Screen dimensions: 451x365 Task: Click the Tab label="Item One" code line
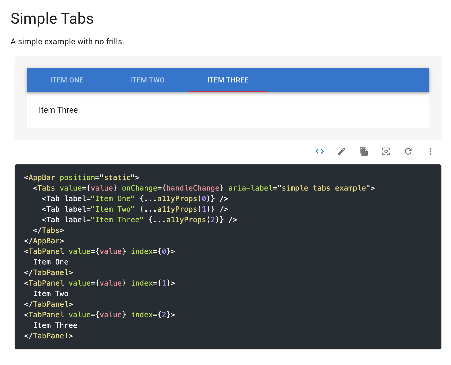tap(135, 199)
